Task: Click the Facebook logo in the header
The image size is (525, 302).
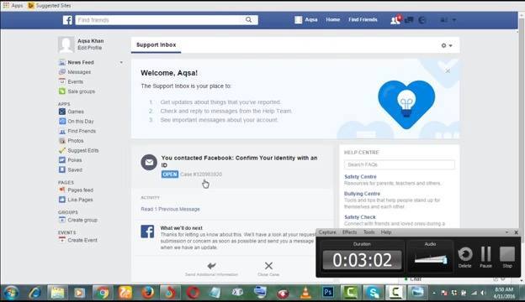Action: (67, 20)
